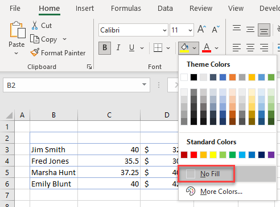280x207 pixels.
Task: Click the Borders grid icon
Action: click(158, 47)
